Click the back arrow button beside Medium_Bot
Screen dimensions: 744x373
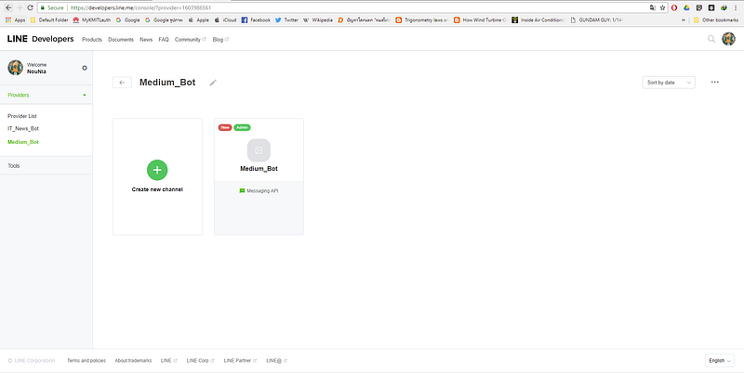[122, 83]
